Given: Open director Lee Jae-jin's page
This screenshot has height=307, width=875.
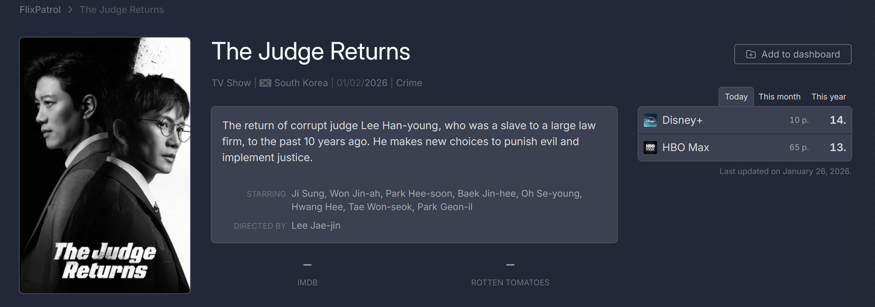Looking at the screenshot, I should tap(315, 226).
